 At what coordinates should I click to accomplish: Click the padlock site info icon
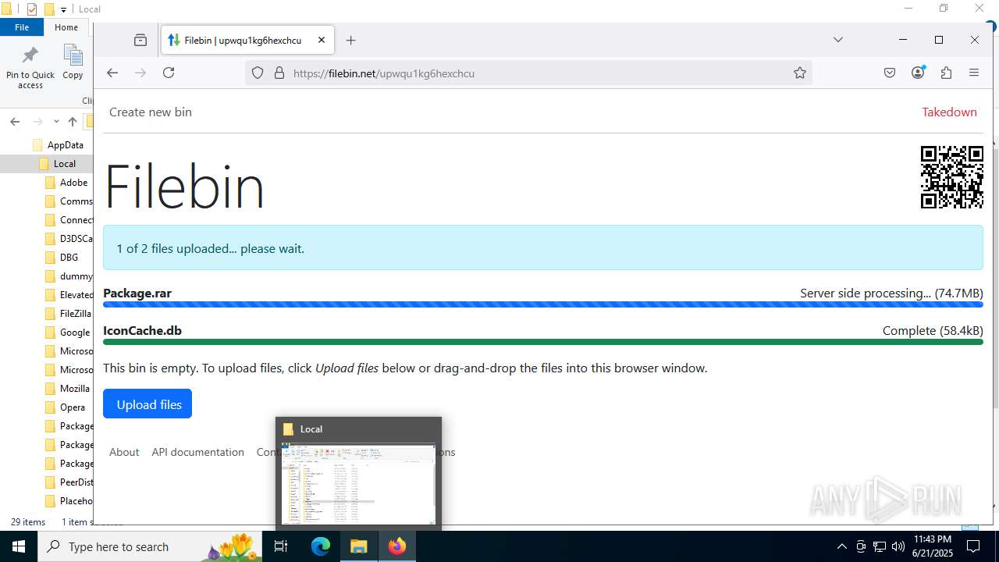[x=279, y=73]
